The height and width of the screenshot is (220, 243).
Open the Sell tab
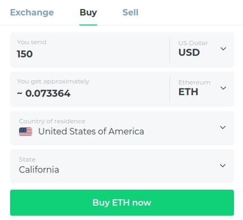pos(130,12)
